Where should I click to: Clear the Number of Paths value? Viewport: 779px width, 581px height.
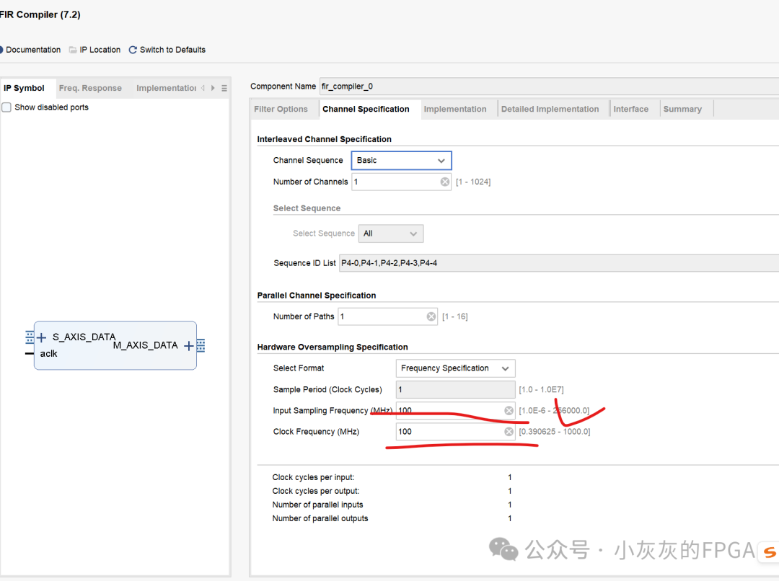(431, 316)
